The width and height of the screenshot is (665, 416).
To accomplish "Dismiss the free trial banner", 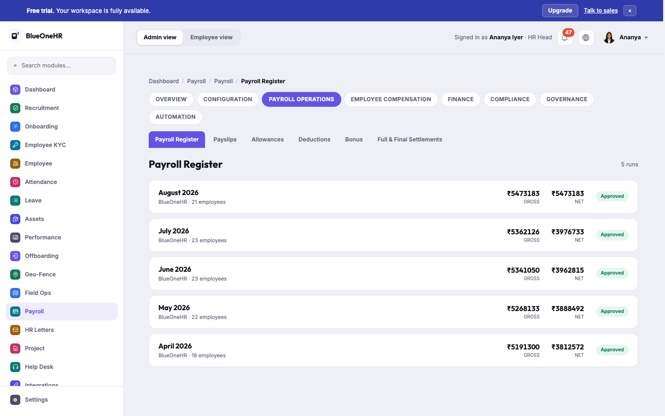I will [630, 11].
